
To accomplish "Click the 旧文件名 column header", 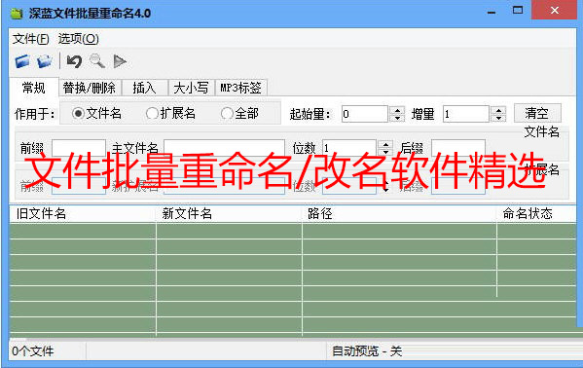I will [x=83, y=214].
